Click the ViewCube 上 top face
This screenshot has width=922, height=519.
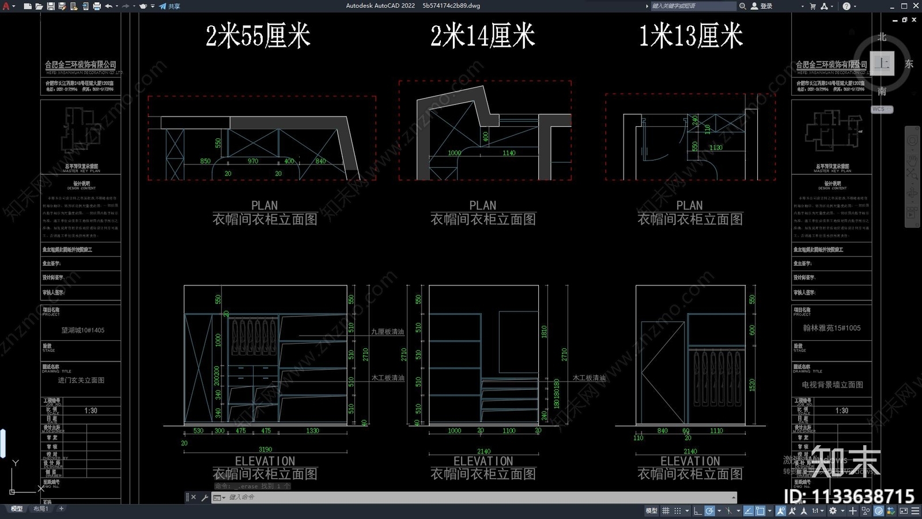point(882,63)
